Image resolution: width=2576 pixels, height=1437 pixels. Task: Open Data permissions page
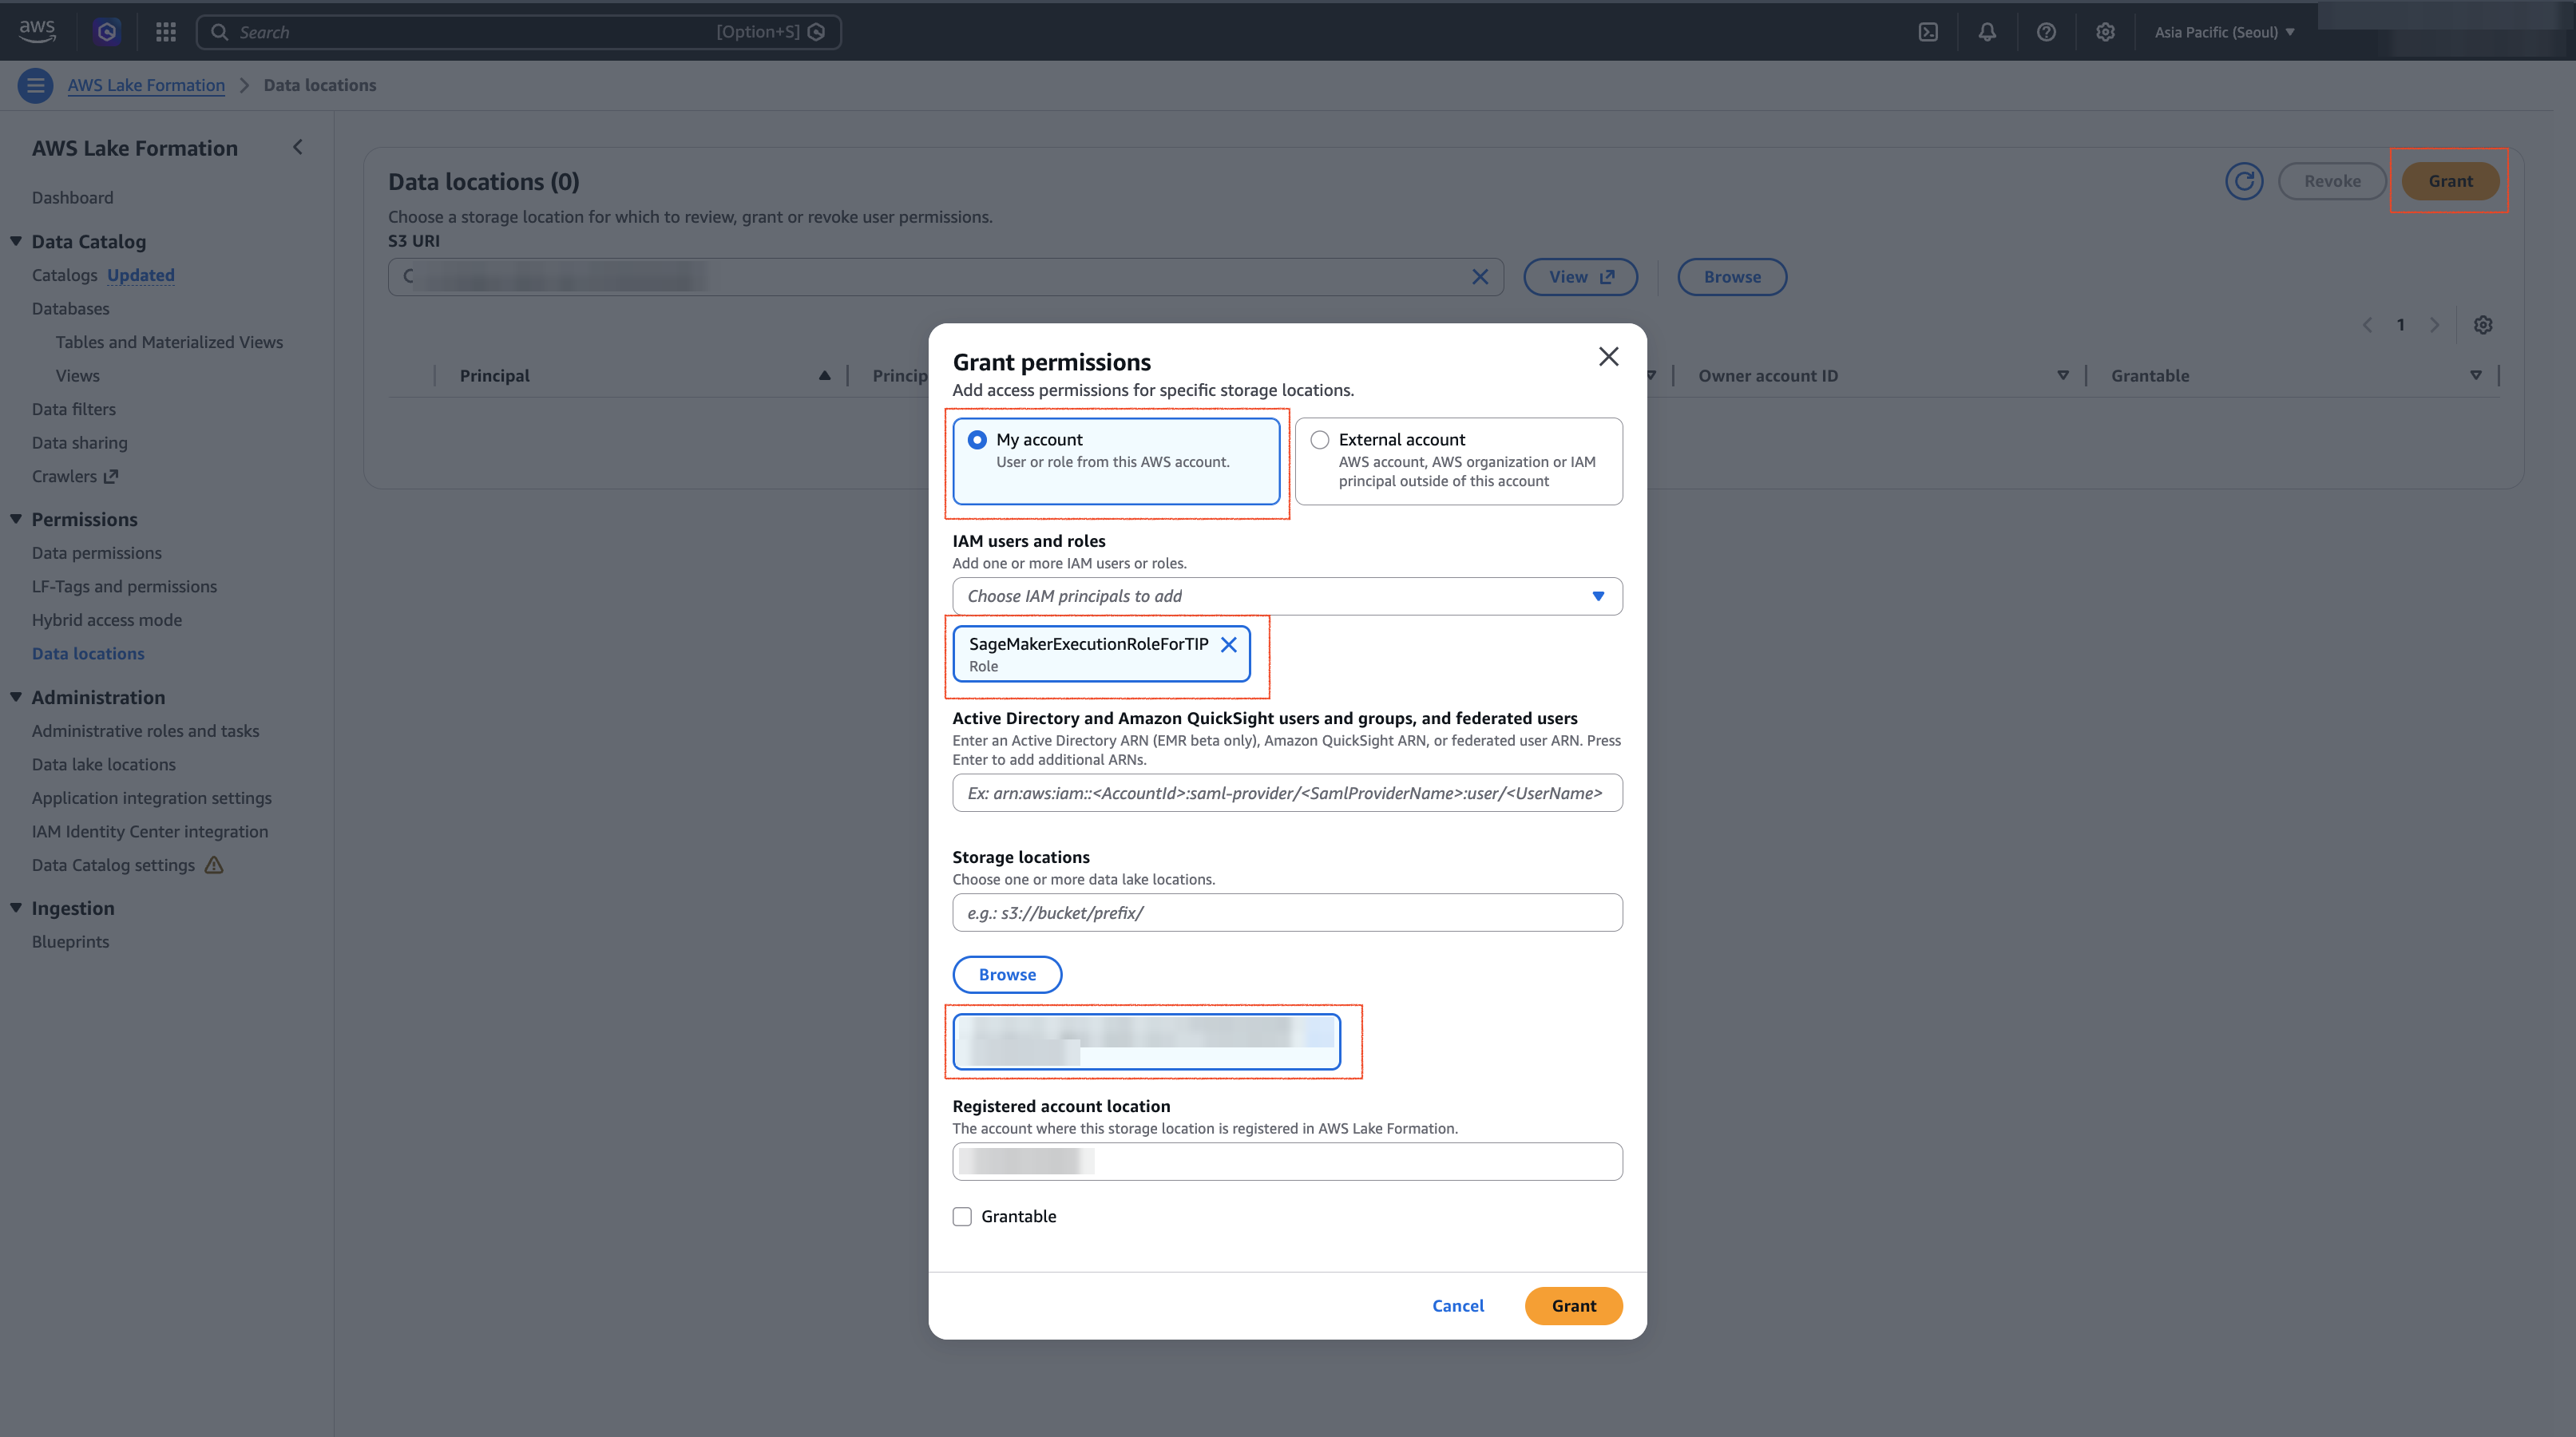(96, 553)
